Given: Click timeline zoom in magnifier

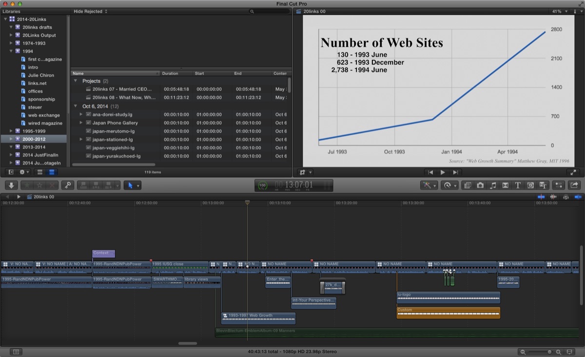Looking at the screenshot, I should 558,352.
